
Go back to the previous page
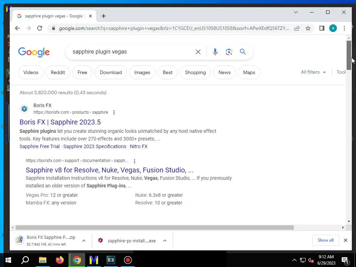pyautogui.click(x=17, y=28)
